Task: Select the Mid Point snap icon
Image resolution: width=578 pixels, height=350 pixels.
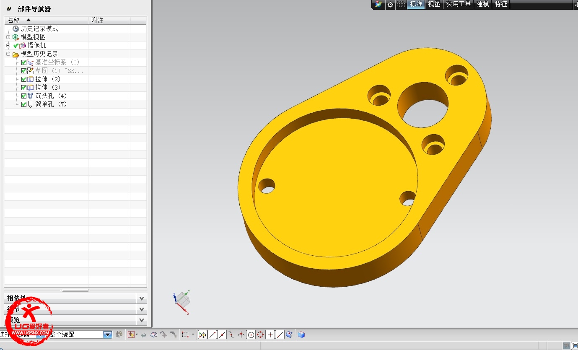Action: click(x=222, y=334)
